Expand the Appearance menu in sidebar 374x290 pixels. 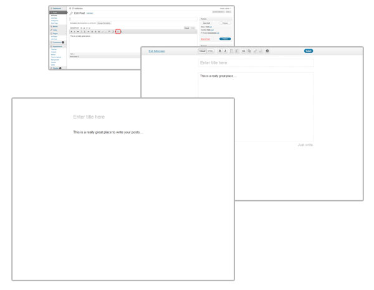click(x=57, y=47)
